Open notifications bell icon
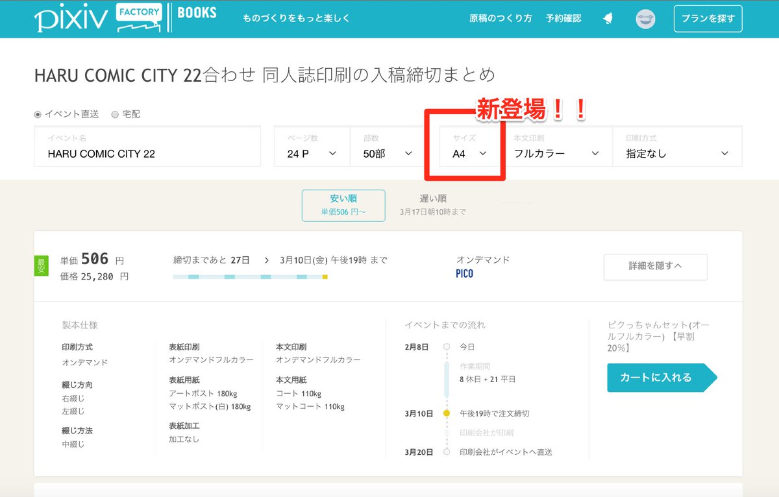The height and width of the screenshot is (497, 779). 608,18
